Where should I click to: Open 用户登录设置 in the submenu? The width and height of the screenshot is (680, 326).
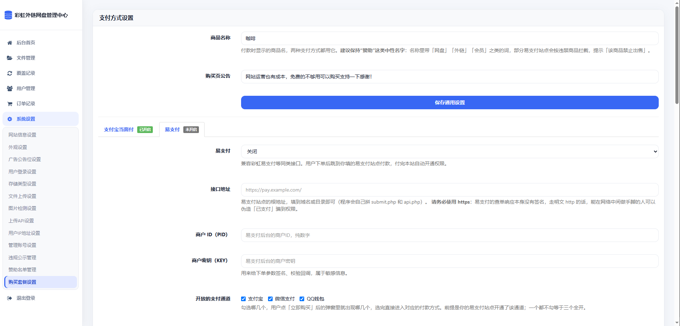(22, 172)
